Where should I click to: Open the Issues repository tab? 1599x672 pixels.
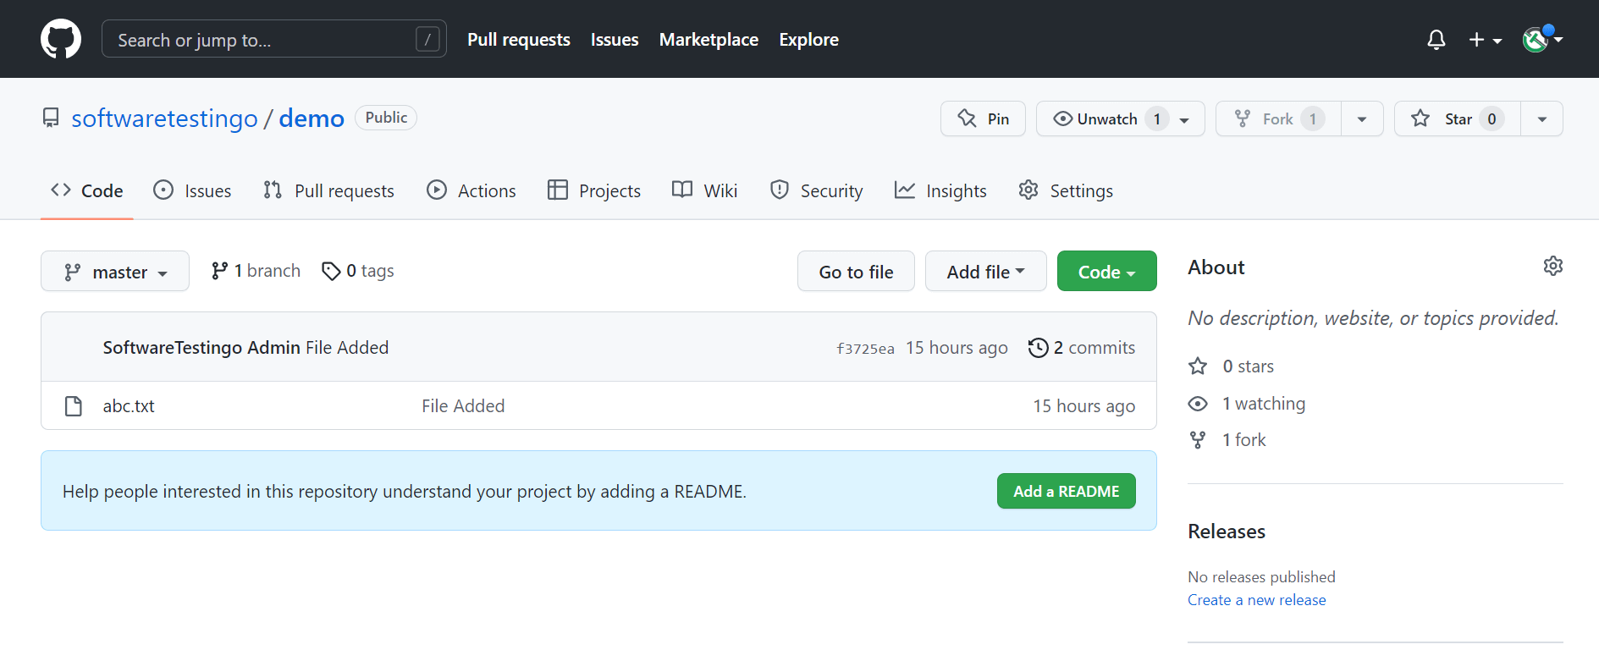pyautogui.click(x=192, y=190)
